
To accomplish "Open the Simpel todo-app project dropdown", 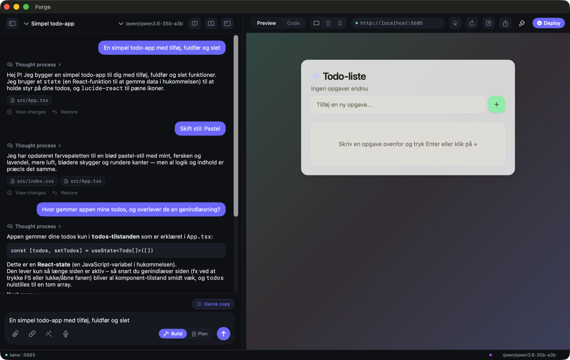I will (49, 24).
